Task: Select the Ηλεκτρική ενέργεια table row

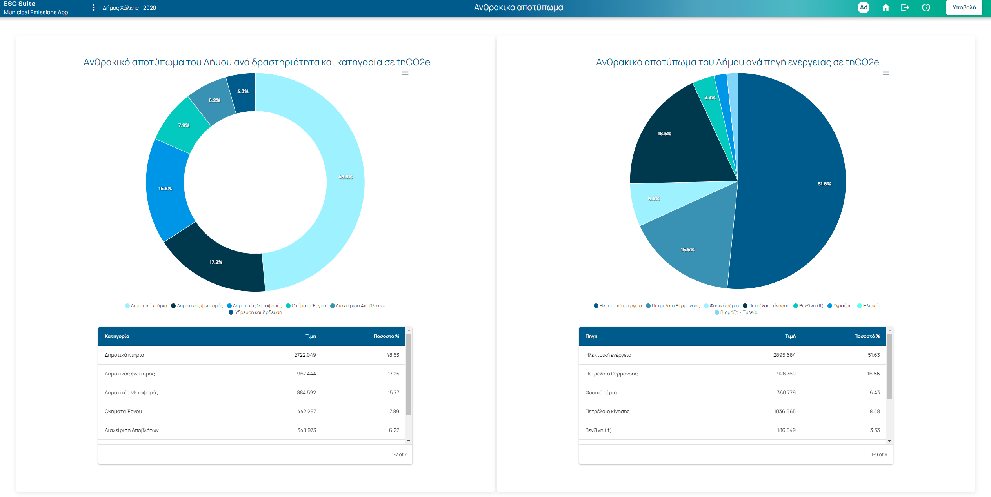Action: [x=733, y=355]
